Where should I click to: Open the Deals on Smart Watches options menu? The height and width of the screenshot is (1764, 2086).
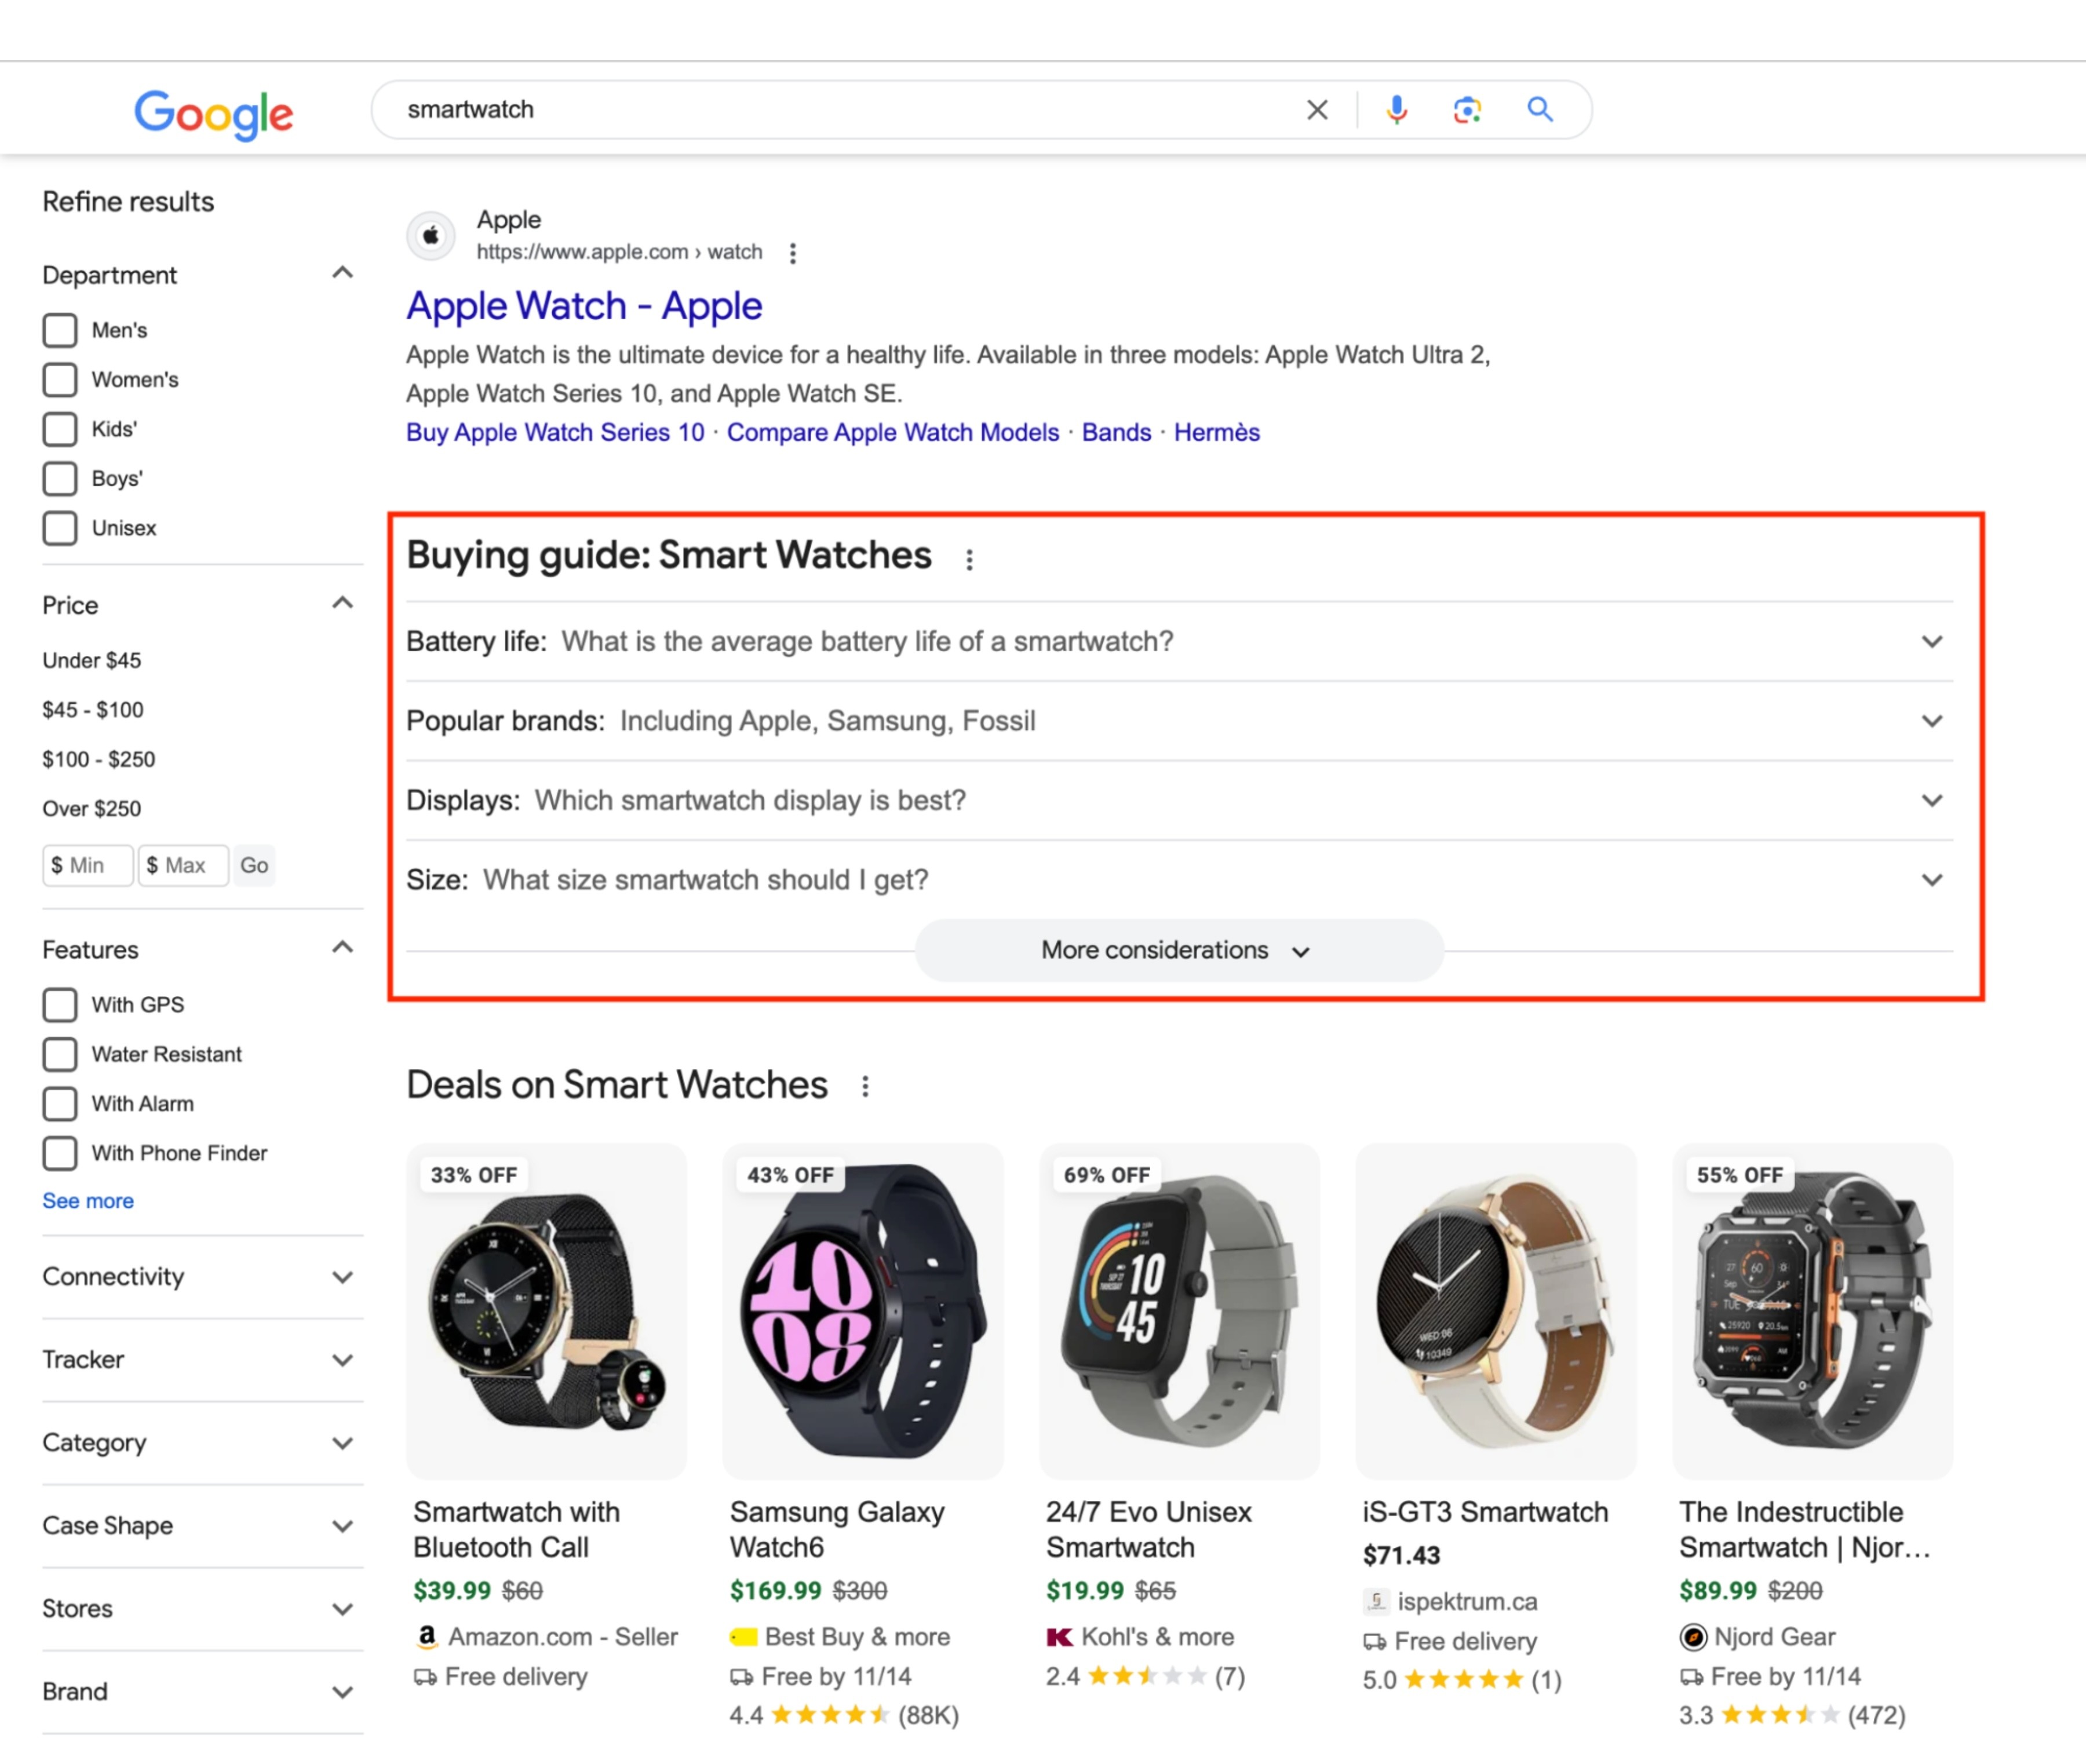pos(864,1086)
